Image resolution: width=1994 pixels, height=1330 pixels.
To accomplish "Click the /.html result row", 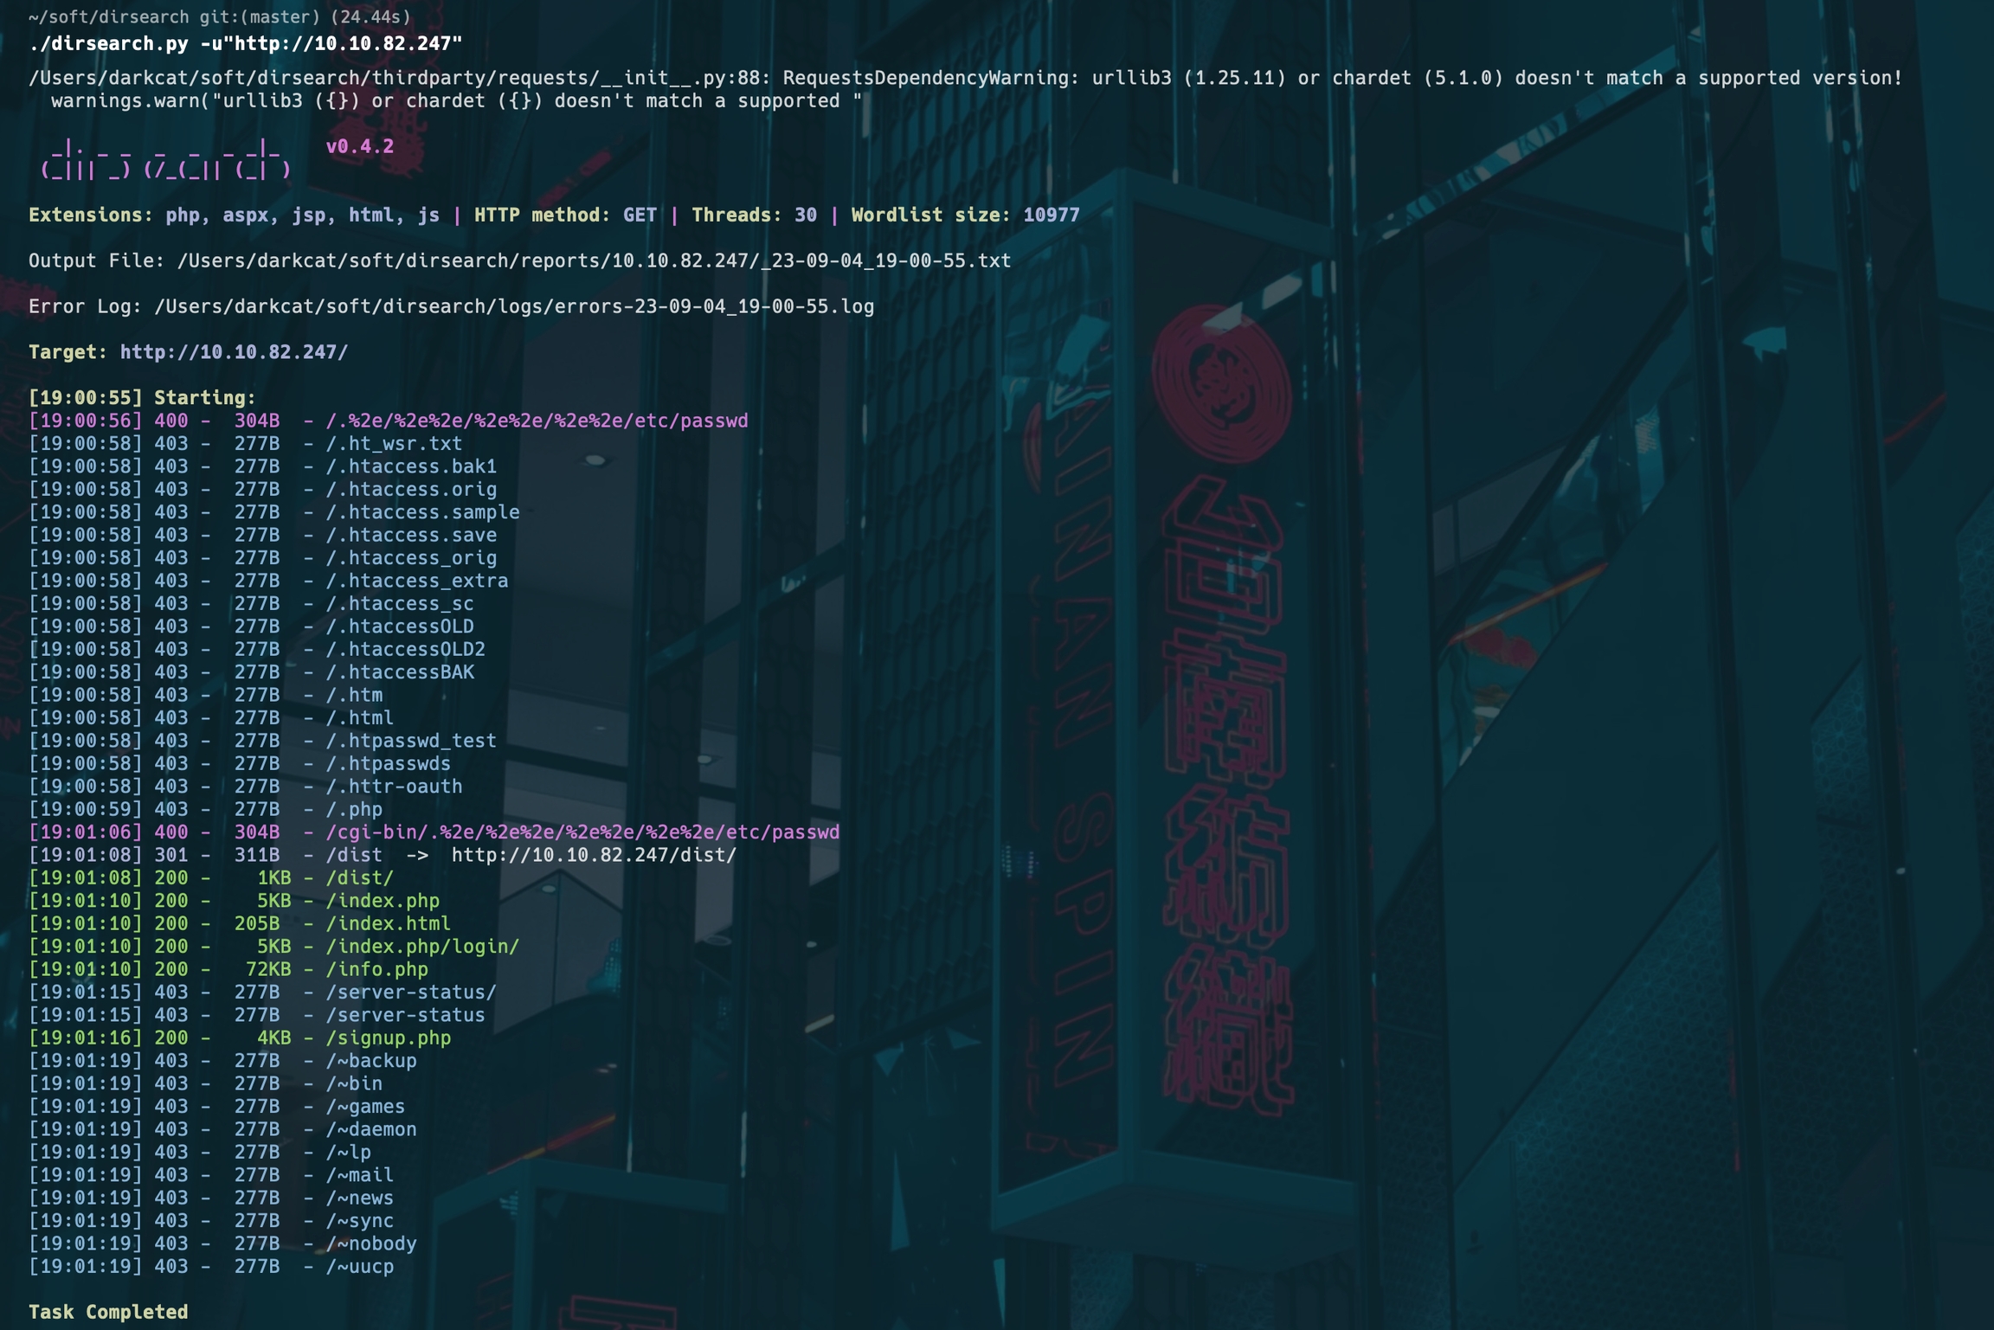I will click(212, 718).
